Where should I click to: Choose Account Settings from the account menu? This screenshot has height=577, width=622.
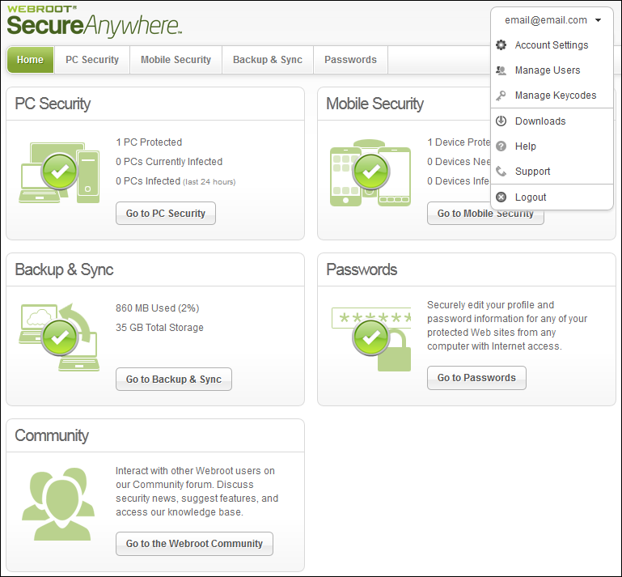[x=552, y=45]
